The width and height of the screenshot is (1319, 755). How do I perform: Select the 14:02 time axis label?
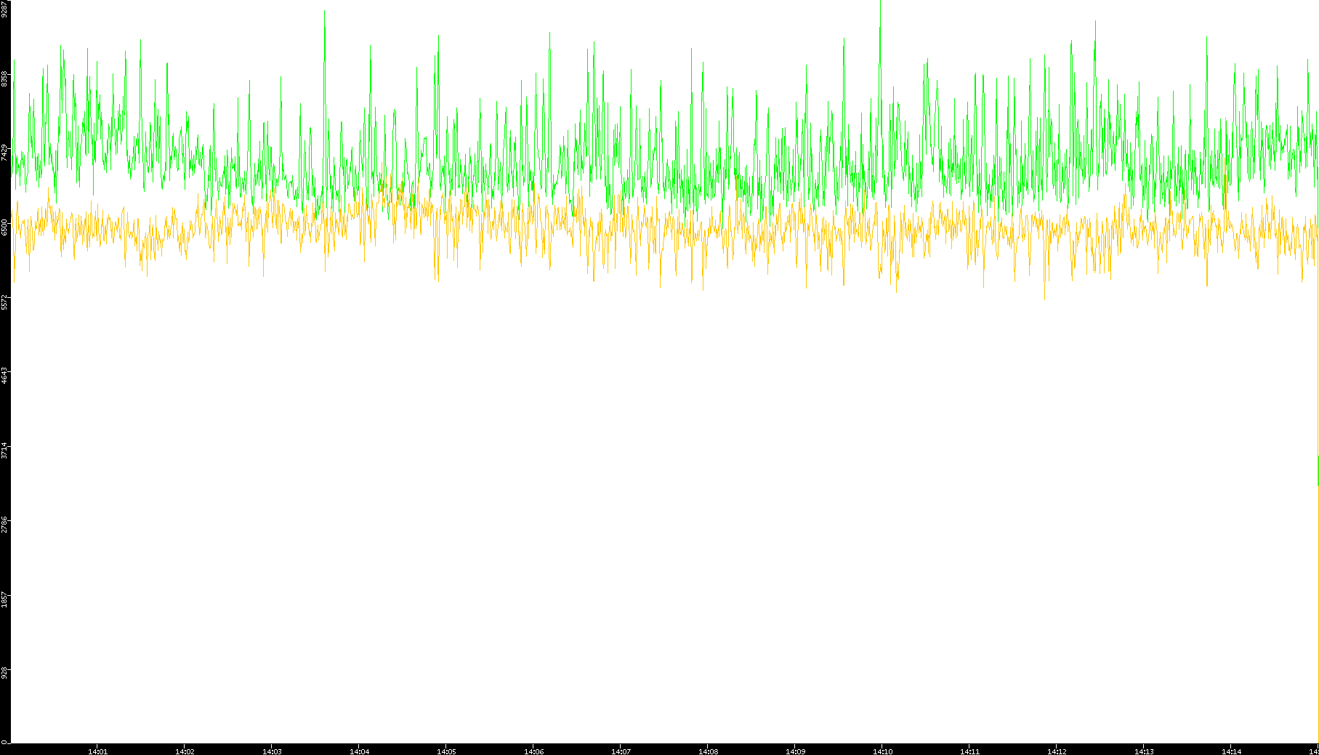click(x=185, y=751)
